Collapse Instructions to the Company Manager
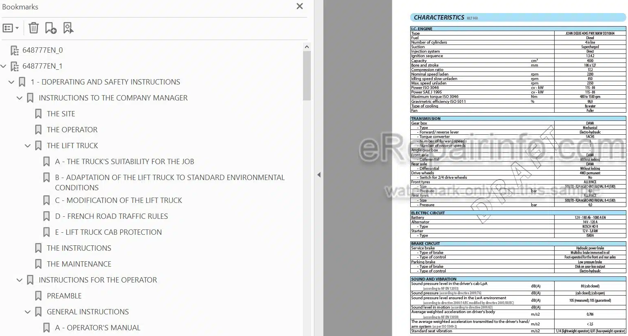Viewport: 628px width, 336px height. tap(20, 98)
